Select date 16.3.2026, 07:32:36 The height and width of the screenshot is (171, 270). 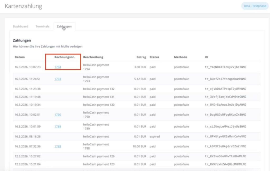point(27,147)
